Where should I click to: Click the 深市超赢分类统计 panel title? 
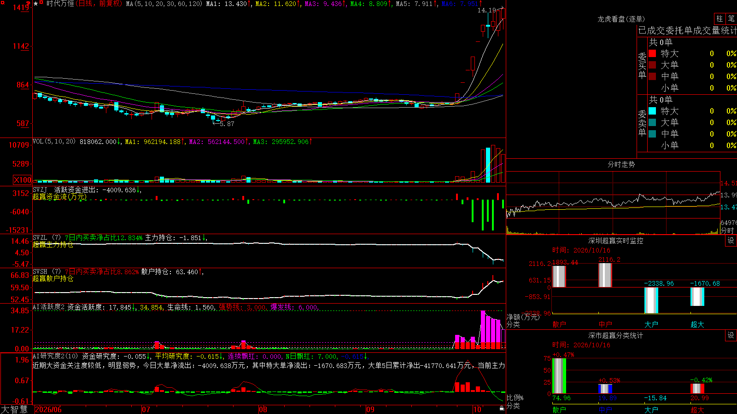[x=616, y=335]
